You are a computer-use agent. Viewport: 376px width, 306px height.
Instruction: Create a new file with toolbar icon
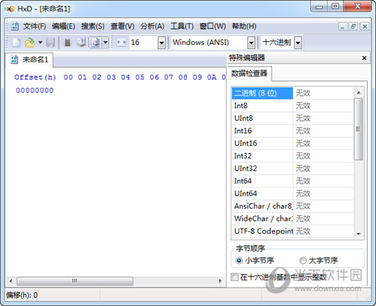[x=16, y=43]
